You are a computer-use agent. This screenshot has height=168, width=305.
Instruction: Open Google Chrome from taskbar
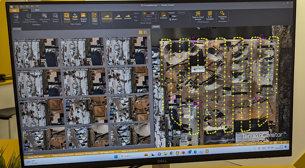click(171, 153)
